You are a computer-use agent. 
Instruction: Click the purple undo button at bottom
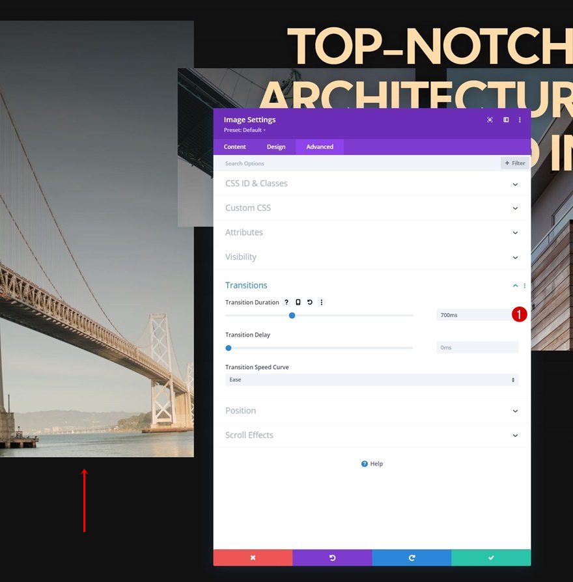tap(332, 557)
